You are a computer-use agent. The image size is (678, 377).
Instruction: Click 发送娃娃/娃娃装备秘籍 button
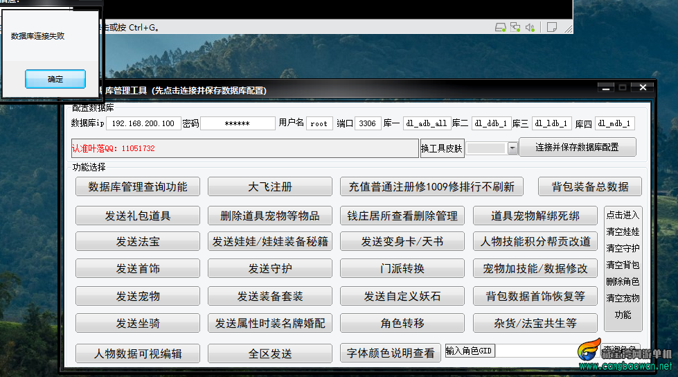pyautogui.click(x=270, y=242)
